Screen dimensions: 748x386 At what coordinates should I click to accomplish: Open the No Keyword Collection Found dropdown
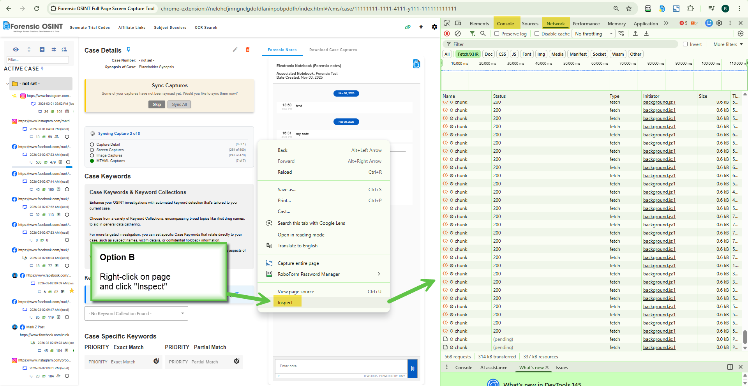click(x=136, y=314)
